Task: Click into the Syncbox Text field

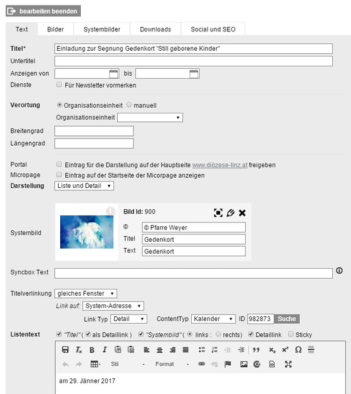Action: (x=194, y=273)
